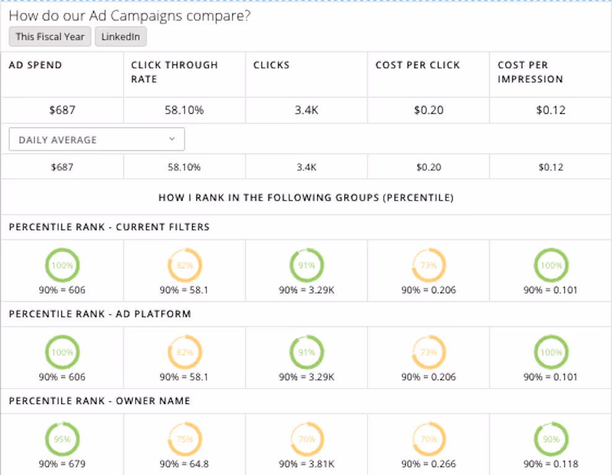
Task: Open the Daily Average dropdown
Action: 97,139
